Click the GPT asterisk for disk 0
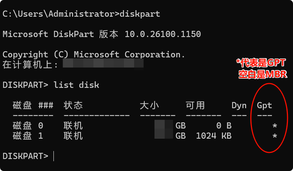 click(x=274, y=126)
